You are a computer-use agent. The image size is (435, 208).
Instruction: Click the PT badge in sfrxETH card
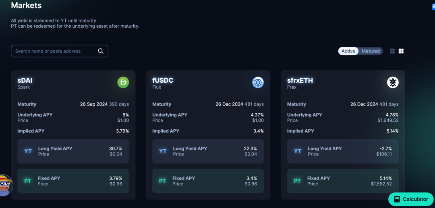click(x=297, y=181)
